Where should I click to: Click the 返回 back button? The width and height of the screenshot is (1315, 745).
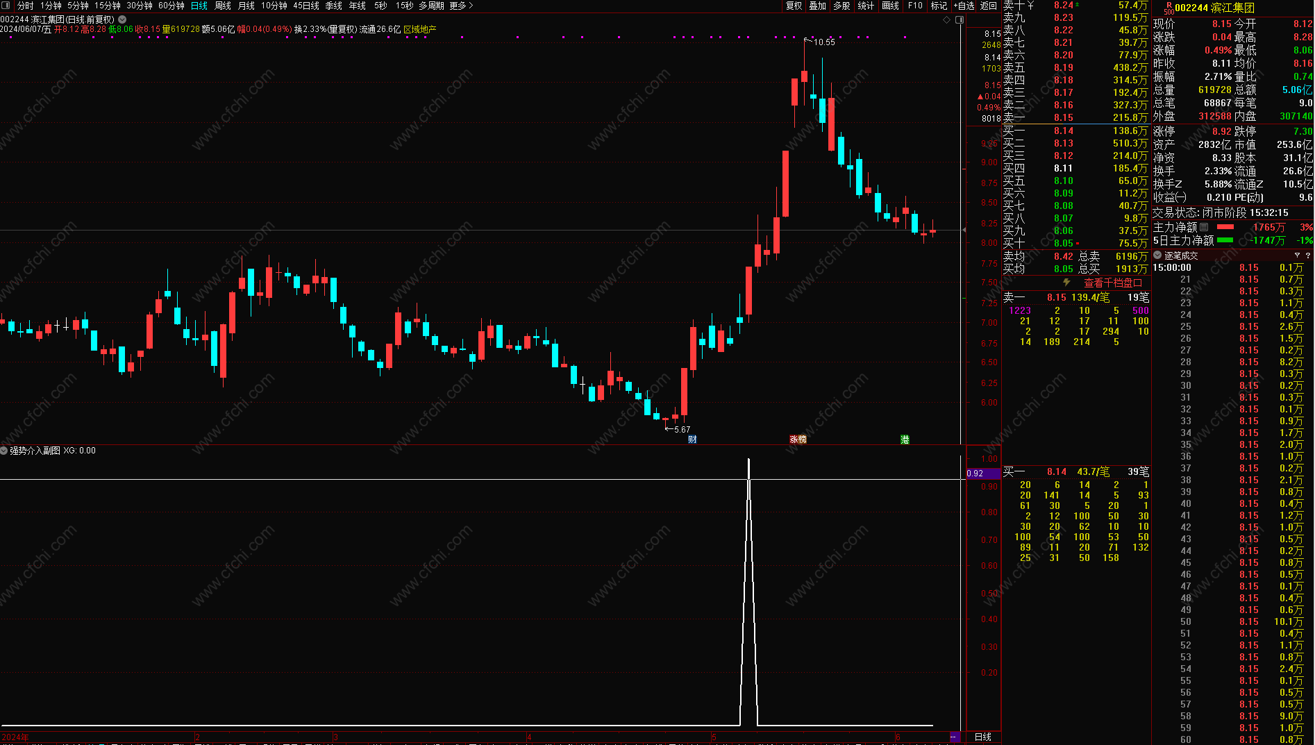[989, 6]
